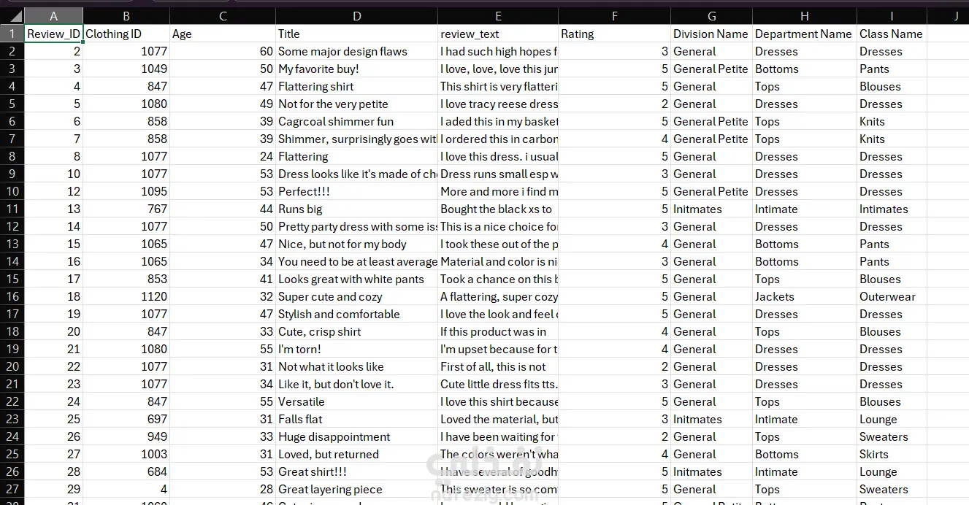Select the column D header

point(356,15)
